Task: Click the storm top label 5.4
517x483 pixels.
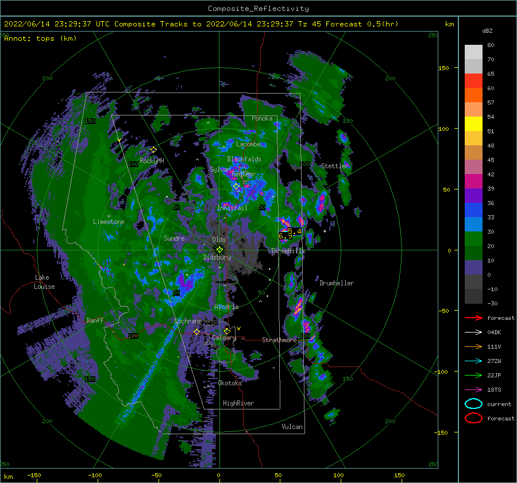Action: click(295, 231)
